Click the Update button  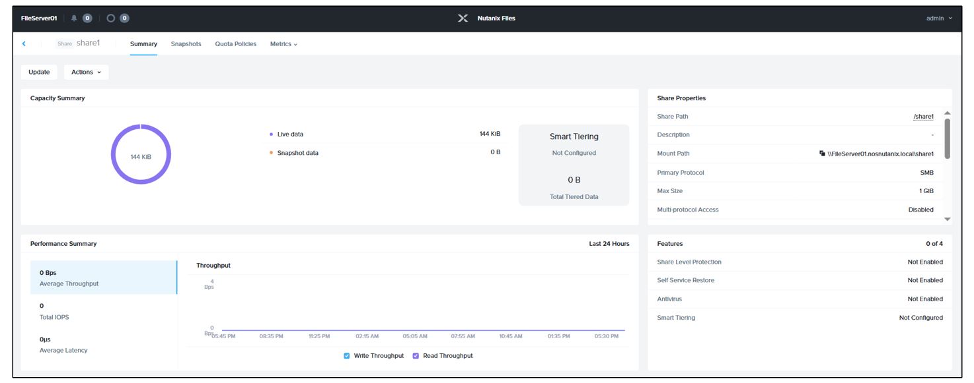pyautogui.click(x=39, y=73)
